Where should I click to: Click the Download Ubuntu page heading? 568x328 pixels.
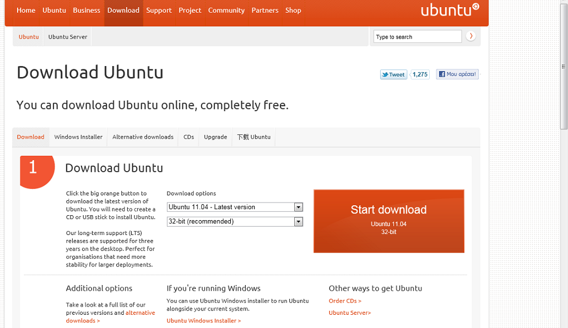point(90,73)
